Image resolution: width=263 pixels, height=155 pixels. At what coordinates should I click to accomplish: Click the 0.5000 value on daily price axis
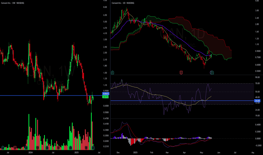pos(258,71)
